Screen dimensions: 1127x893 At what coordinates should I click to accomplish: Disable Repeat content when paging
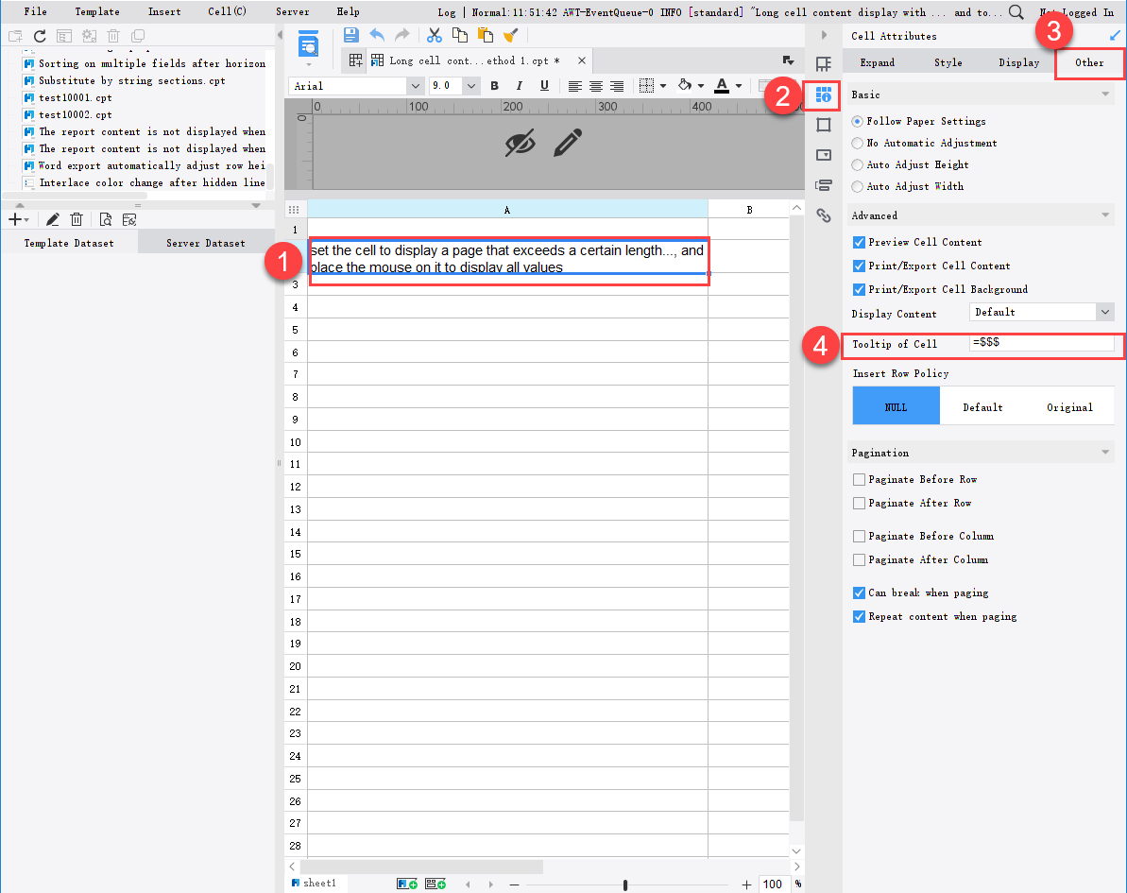859,616
